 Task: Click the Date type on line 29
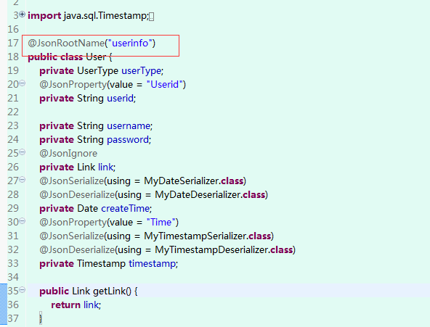87,209
